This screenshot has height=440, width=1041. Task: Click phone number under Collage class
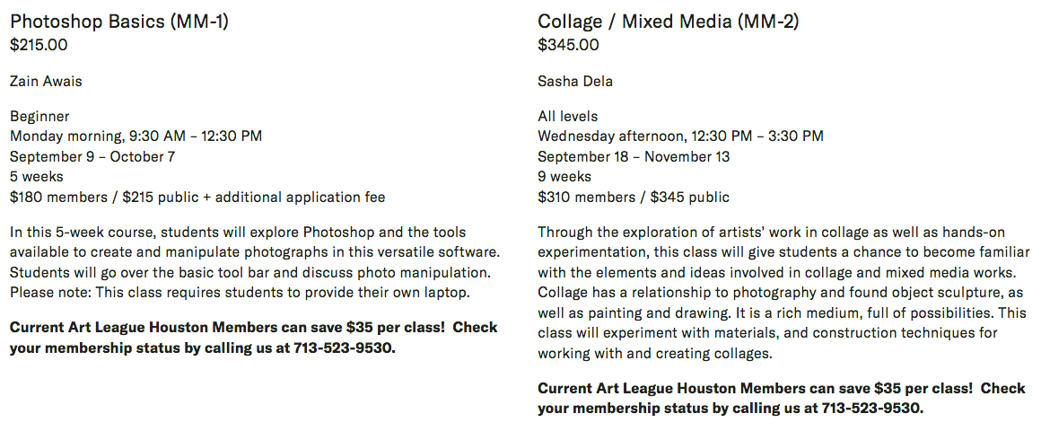(x=872, y=408)
